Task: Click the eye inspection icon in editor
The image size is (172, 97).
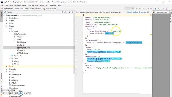Action: [x=151, y=15]
